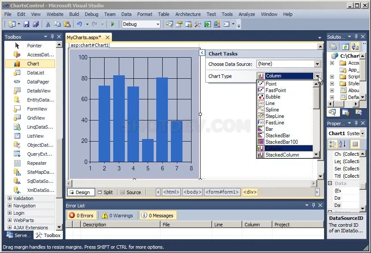Click the Refresh icon in Solution Explorer

pyautogui.click(x=345, y=47)
